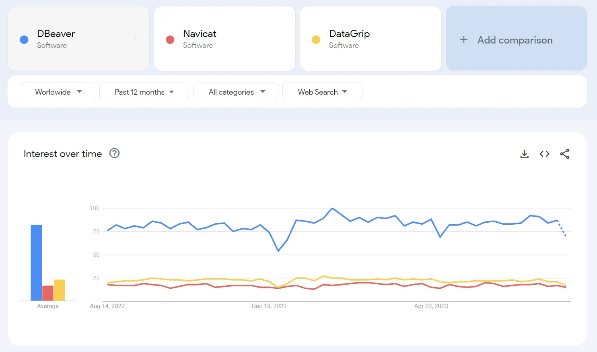This screenshot has height=352, width=597.
Task: Open the Web Search type dropdown
Action: click(322, 92)
